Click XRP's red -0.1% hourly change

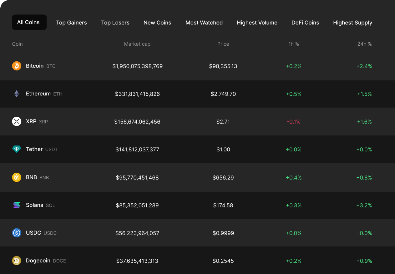(294, 122)
